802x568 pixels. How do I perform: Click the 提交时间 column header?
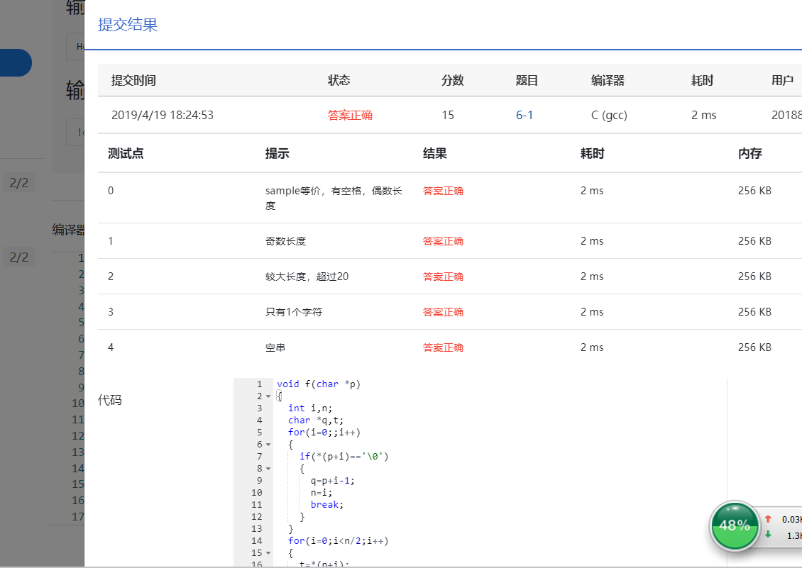pyautogui.click(x=133, y=80)
